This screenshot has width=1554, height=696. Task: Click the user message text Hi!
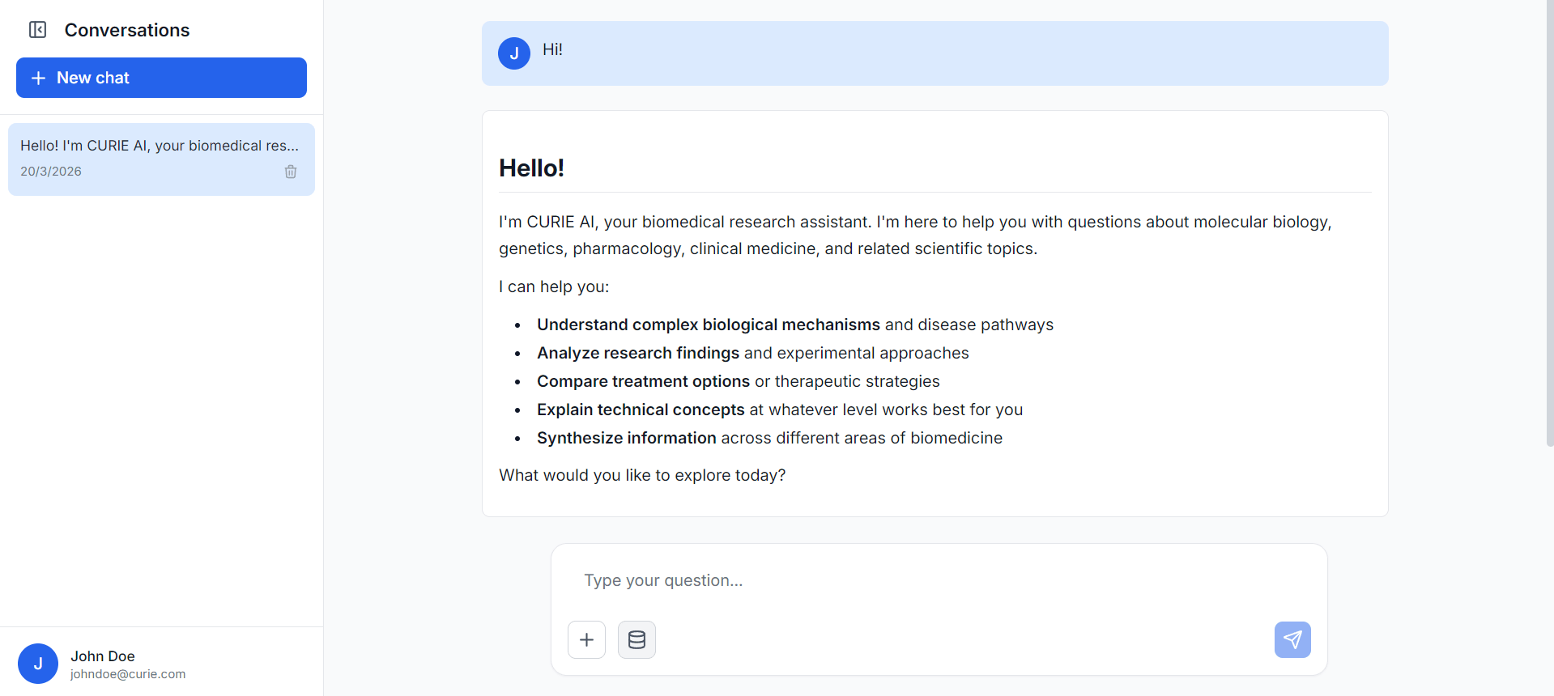tap(552, 49)
